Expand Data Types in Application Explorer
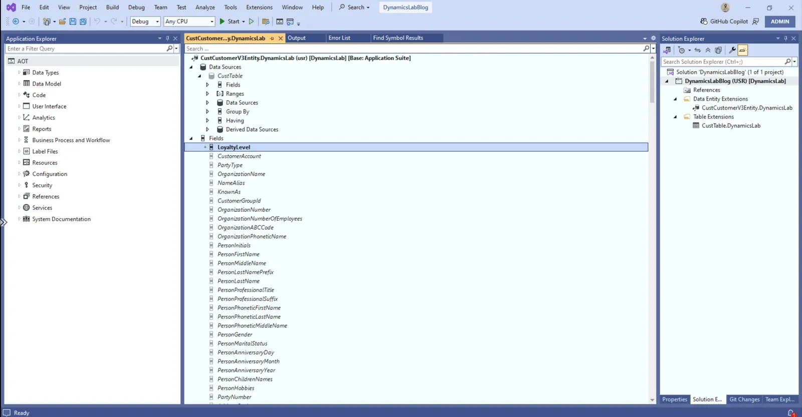The width and height of the screenshot is (802, 417). (x=19, y=73)
